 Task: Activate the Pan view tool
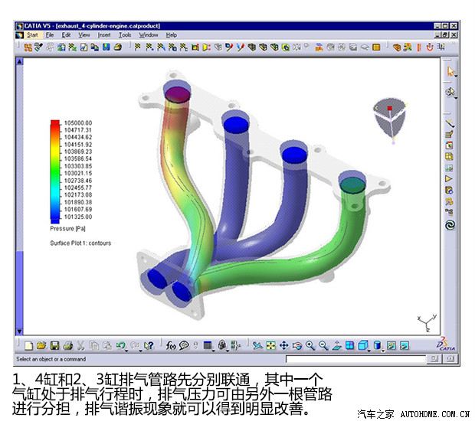283,345
